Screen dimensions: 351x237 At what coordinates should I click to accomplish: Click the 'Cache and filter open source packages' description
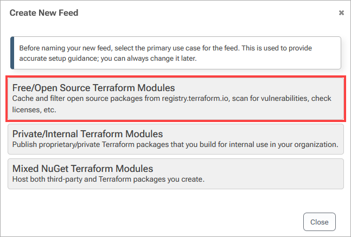(171, 104)
